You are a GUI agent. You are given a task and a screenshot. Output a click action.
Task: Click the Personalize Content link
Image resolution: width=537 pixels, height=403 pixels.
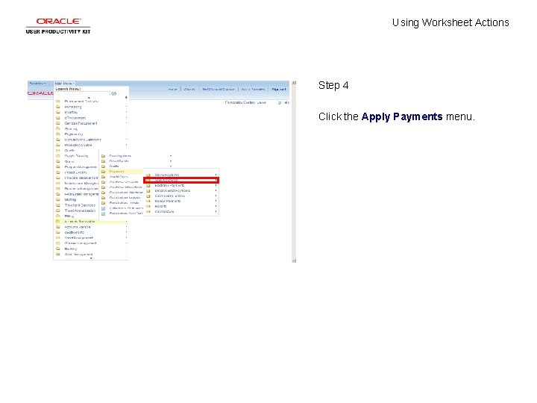pyautogui.click(x=240, y=102)
